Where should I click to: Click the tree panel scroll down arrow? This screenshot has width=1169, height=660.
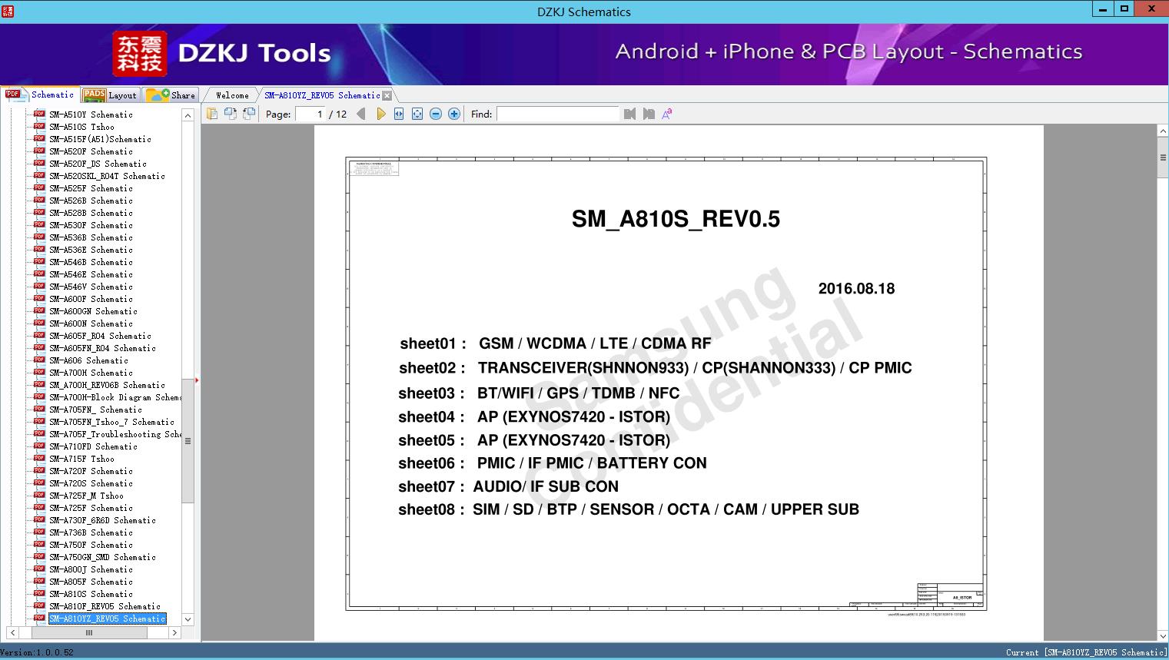point(188,619)
